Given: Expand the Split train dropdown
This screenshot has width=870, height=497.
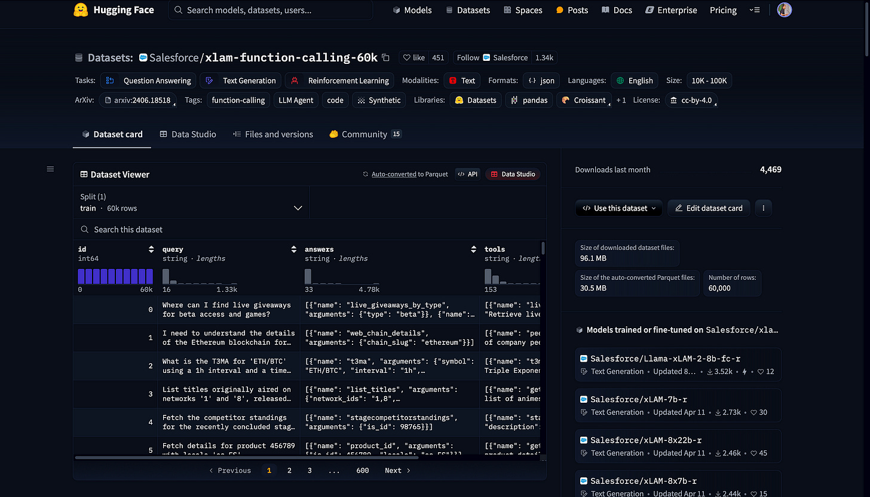Looking at the screenshot, I should pos(191,202).
